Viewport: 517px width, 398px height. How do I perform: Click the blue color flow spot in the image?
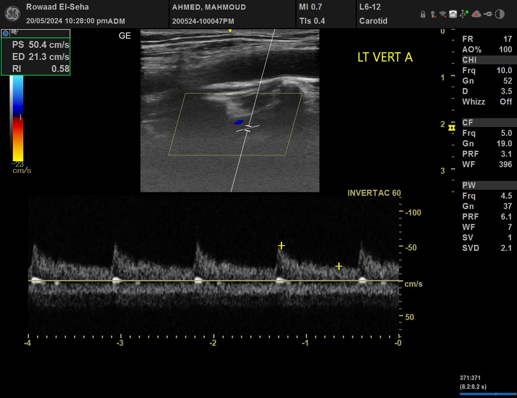[x=239, y=122]
